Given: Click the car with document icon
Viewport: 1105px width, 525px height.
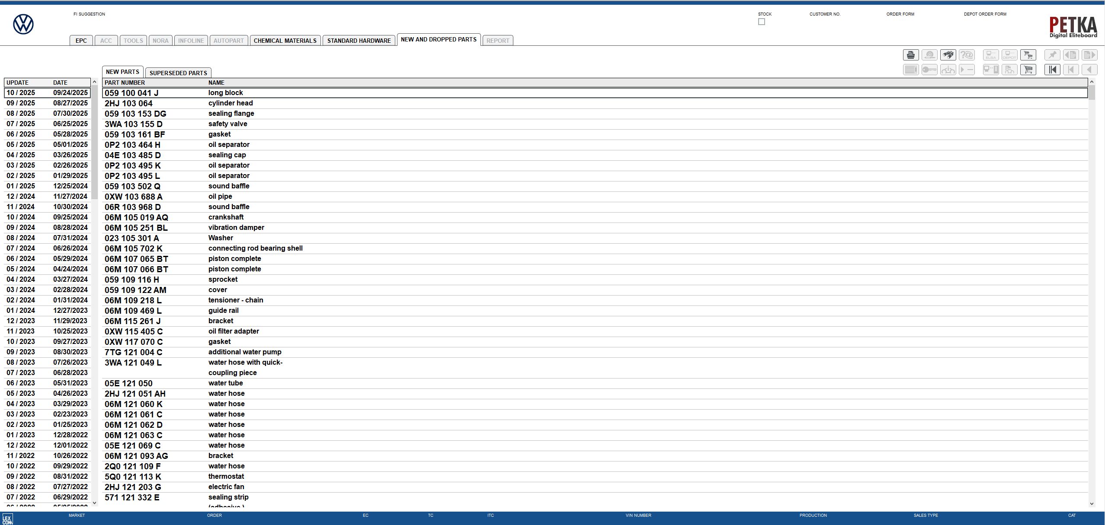Looking at the screenshot, I should click(1009, 70).
